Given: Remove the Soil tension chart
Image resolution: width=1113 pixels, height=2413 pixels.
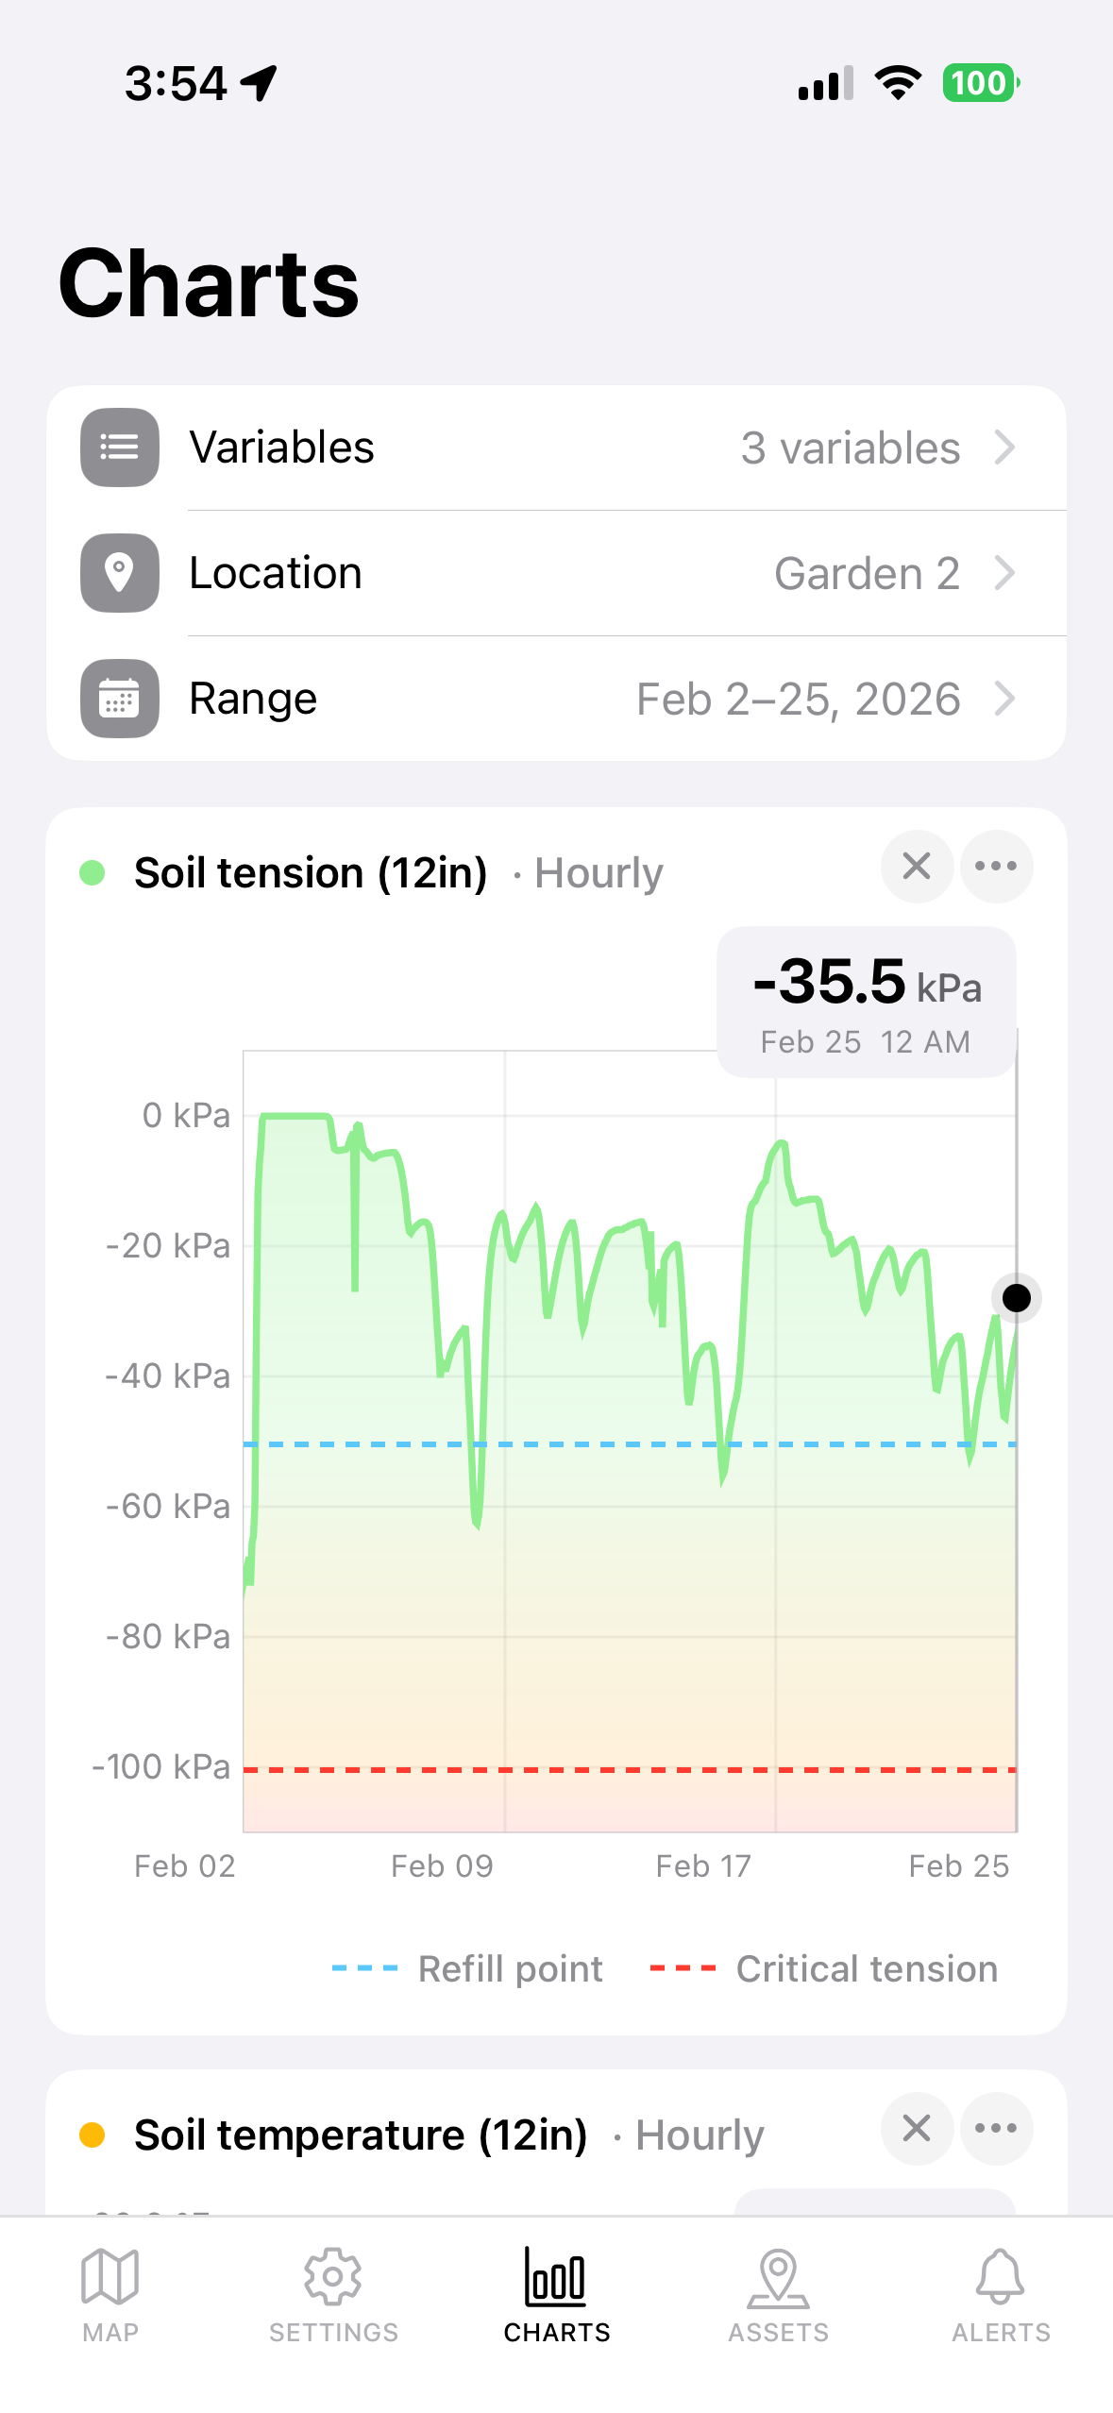Looking at the screenshot, I should (x=917, y=866).
